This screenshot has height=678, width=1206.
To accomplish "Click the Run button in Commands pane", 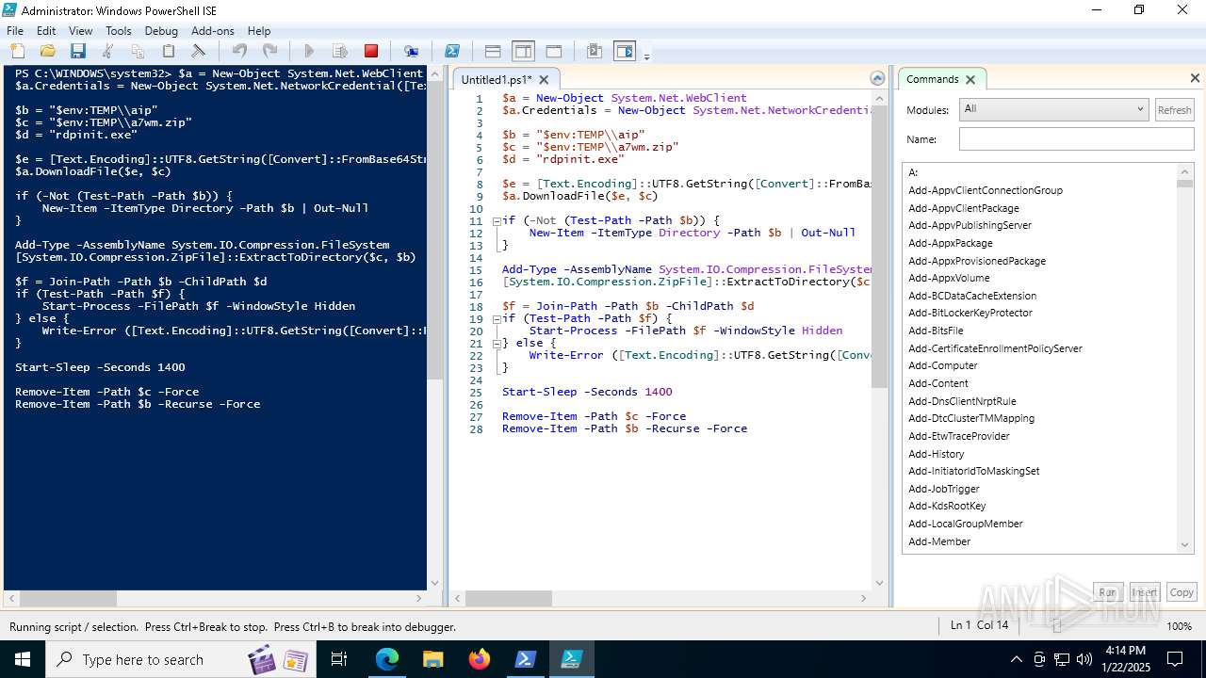I will tap(1108, 592).
